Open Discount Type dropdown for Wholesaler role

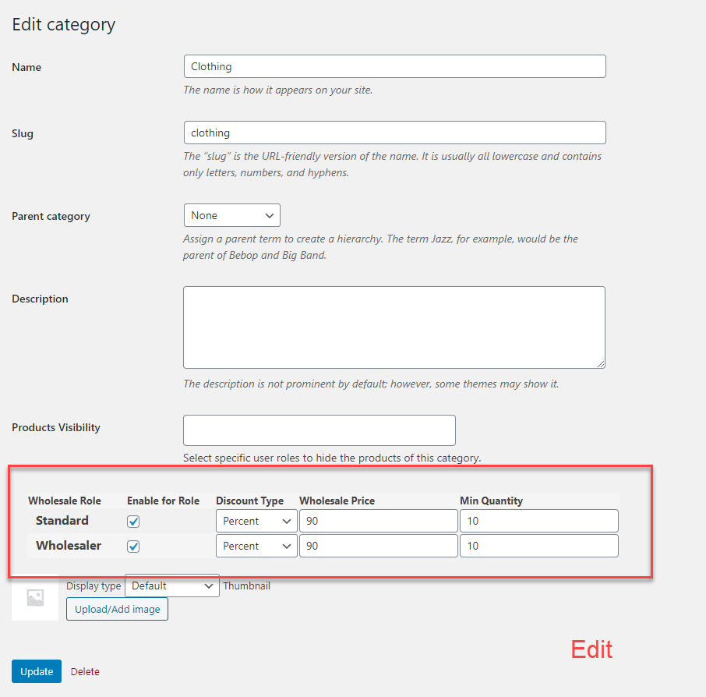(x=256, y=546)
